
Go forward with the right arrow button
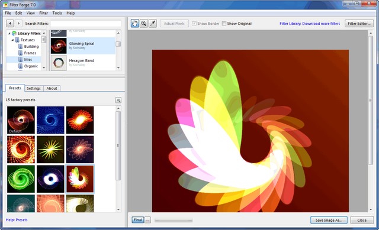18,24
